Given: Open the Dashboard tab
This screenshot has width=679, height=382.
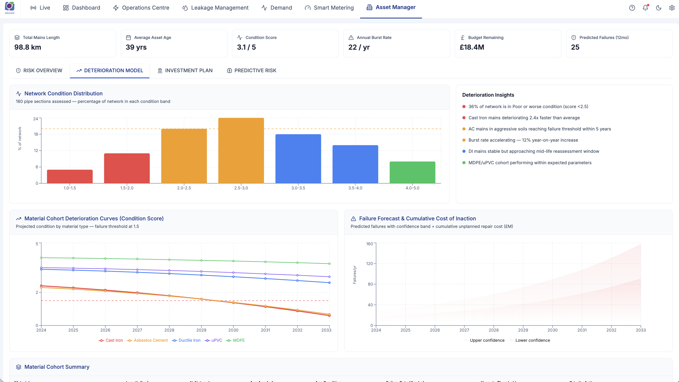Looking at the screenshot, I should (x=81, y=8).
